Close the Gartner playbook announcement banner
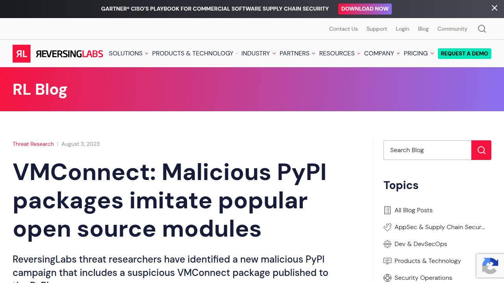Image resolution: width=504 pixels, height=283 pixels. 495,8
